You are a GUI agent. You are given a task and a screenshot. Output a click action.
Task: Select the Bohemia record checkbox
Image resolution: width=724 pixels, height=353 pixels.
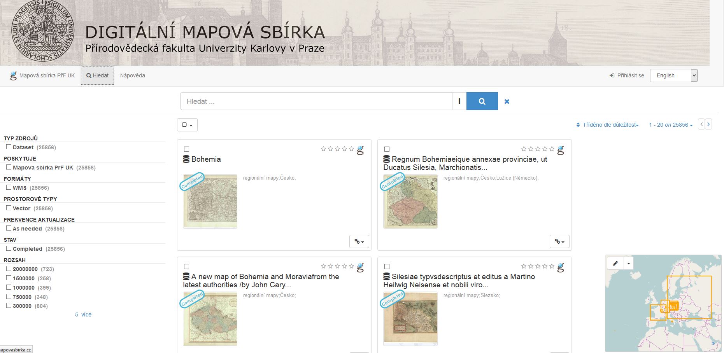[186, 149]
